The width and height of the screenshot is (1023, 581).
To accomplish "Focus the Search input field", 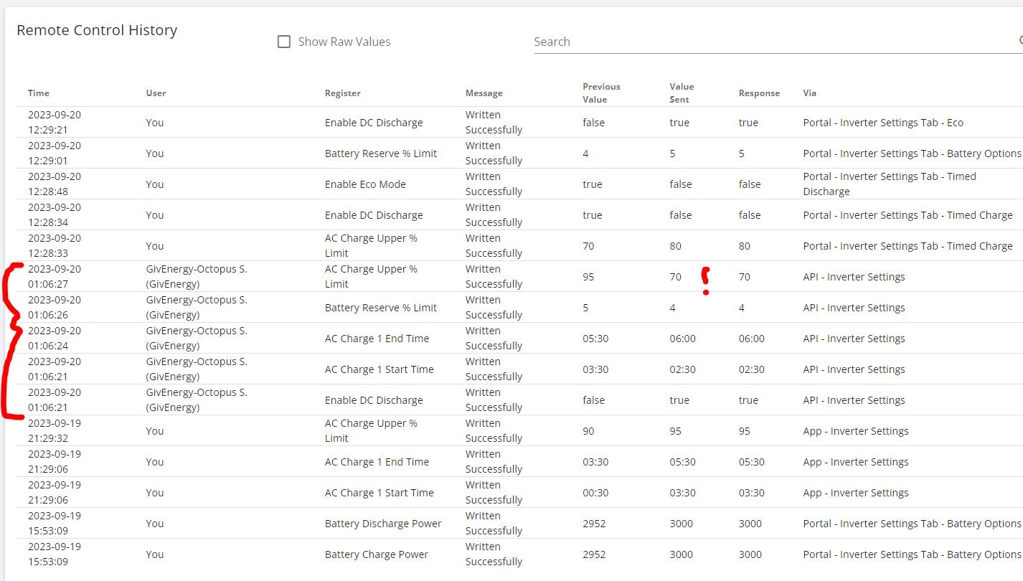I will point(775,42).
